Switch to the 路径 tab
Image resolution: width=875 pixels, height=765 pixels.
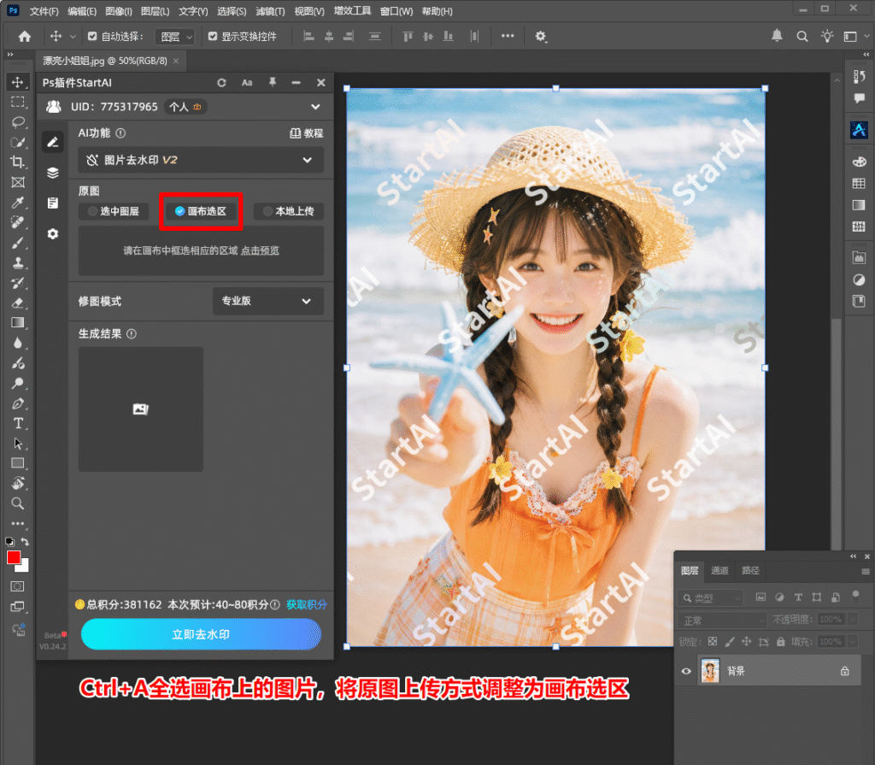750,570
